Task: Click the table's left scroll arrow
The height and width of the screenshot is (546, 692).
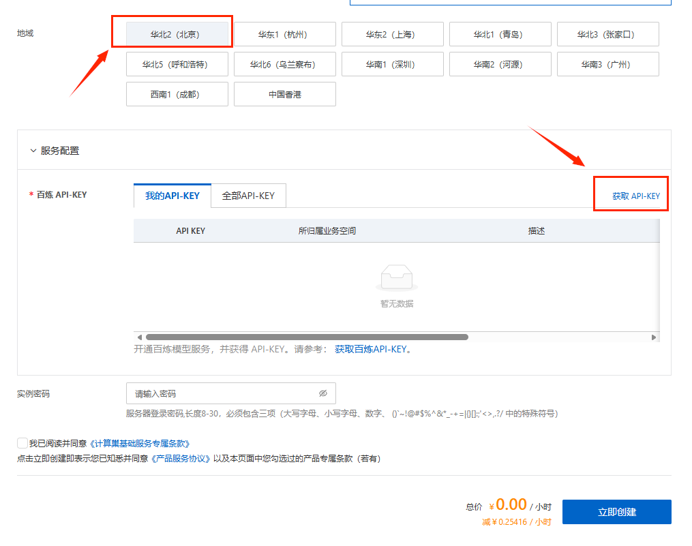Action: click(x=139, y=337)
